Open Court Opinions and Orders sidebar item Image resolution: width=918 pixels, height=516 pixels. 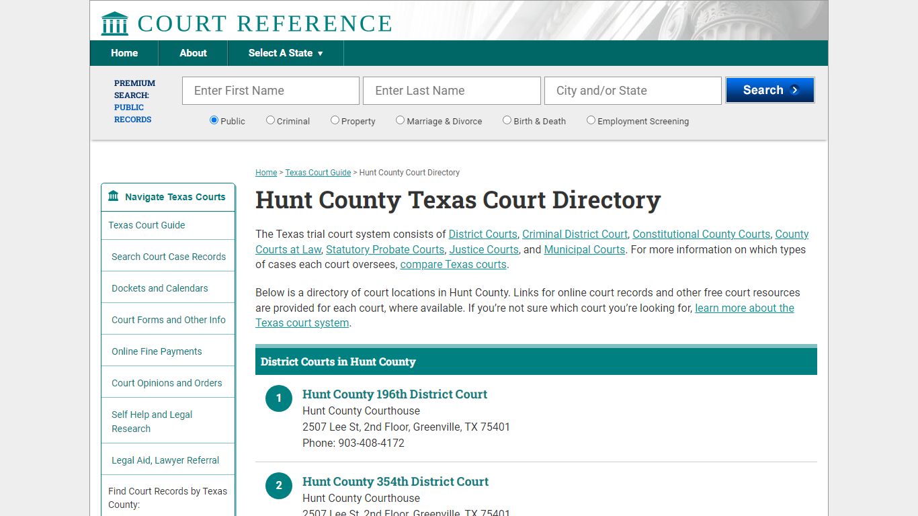pos(168,383)
